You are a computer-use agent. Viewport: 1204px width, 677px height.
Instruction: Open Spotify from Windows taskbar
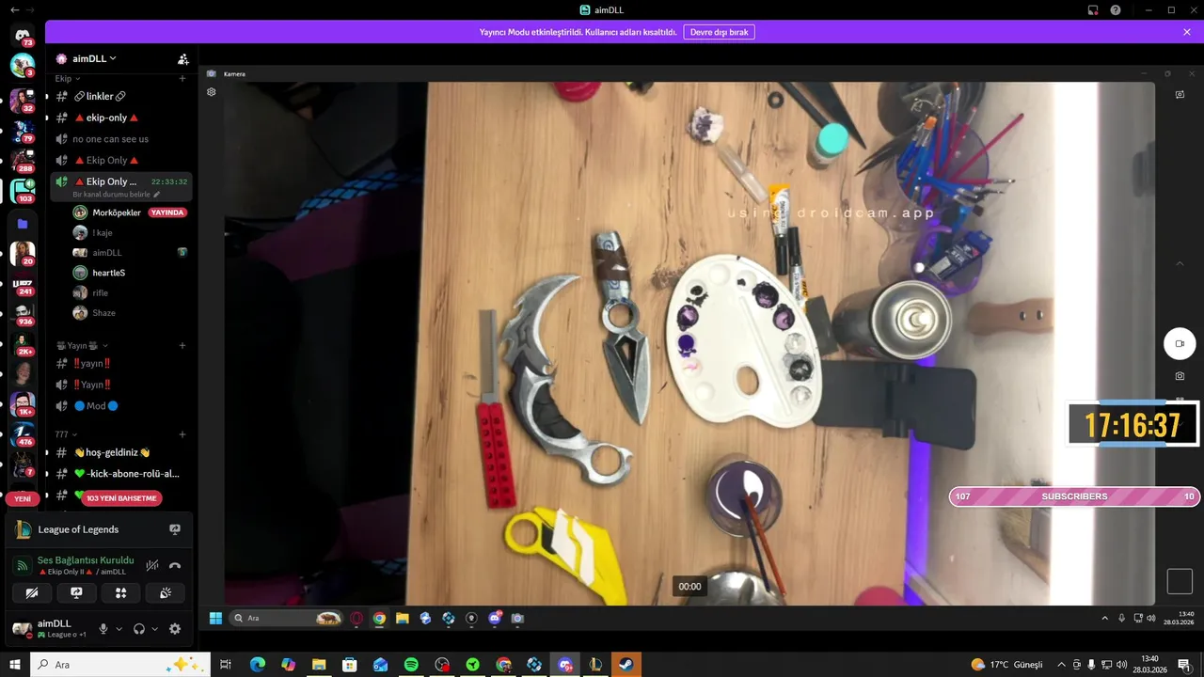point(411,665)
